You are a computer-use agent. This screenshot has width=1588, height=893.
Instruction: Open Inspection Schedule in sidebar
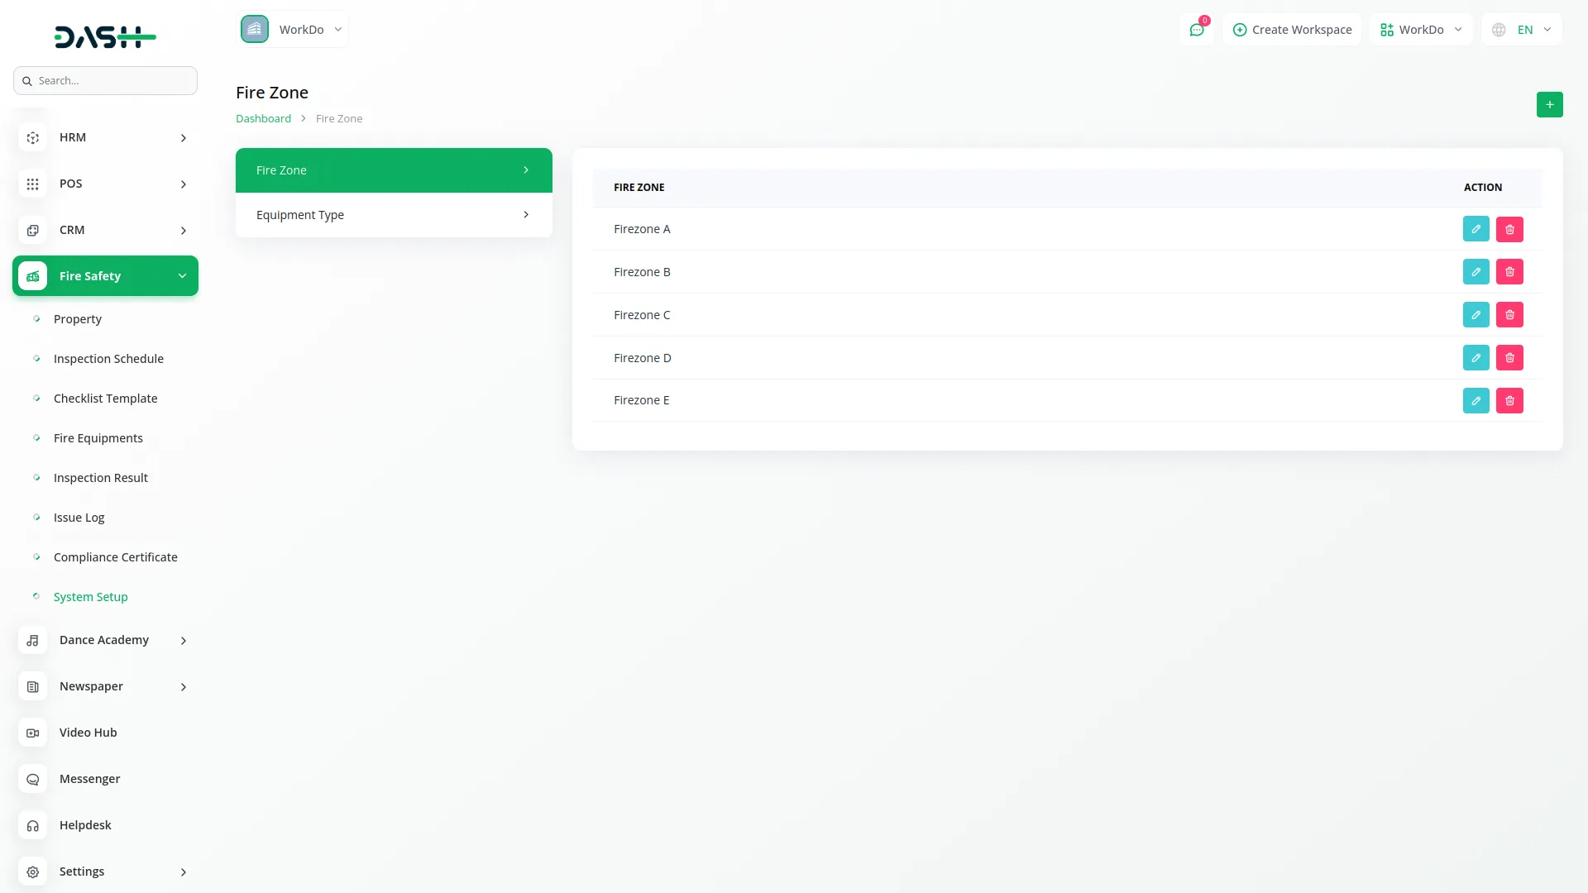pyautogui.click(x=108, y=359)
